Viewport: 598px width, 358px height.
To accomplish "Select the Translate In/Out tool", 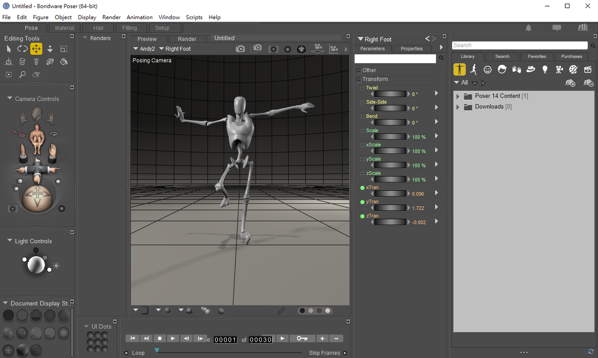I will pos(50,49).
